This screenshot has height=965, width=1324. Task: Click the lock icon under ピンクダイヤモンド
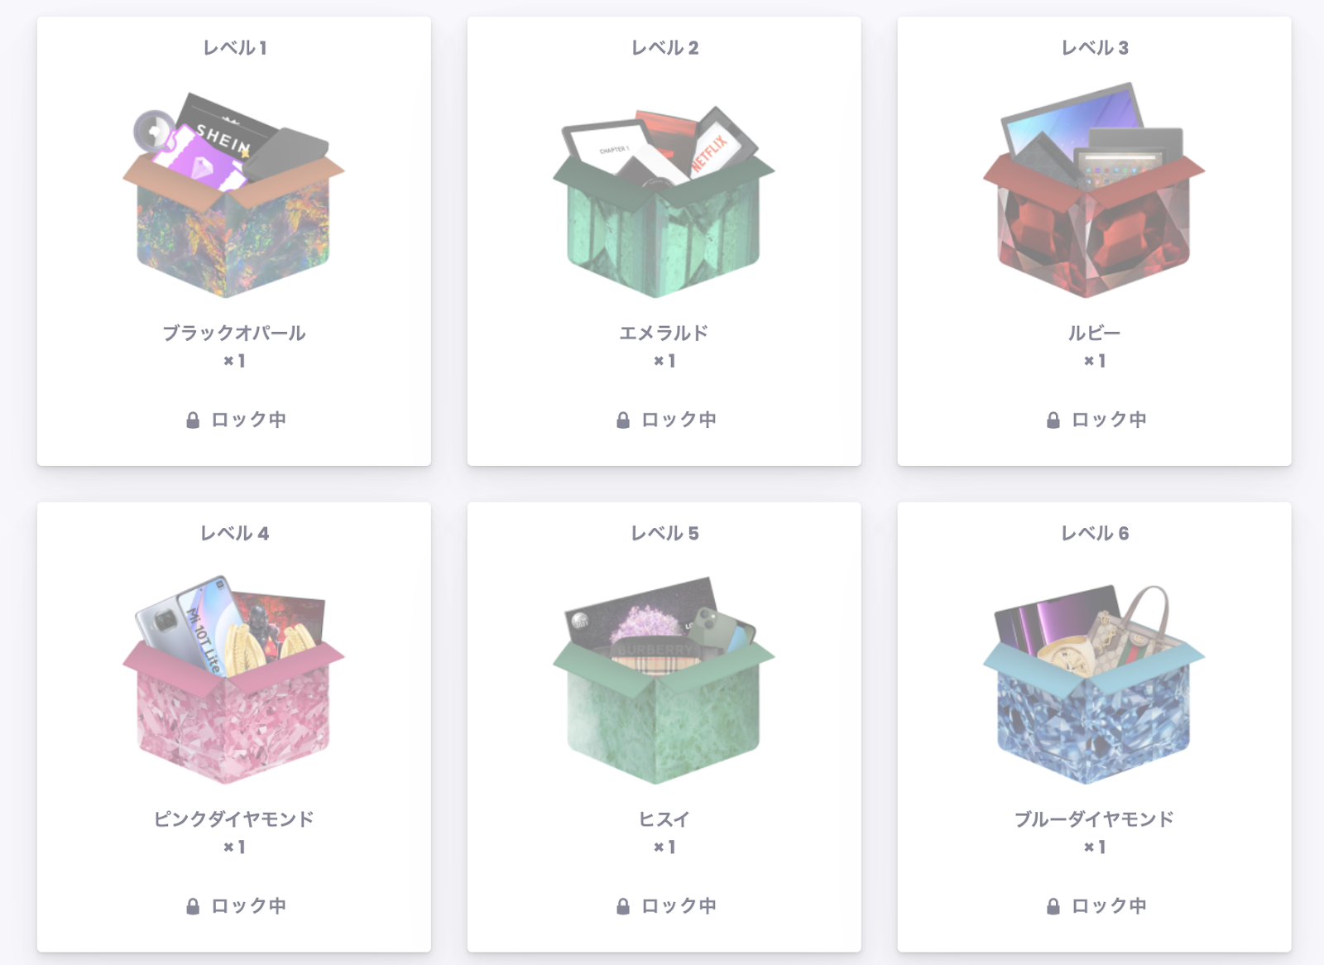coord(193,906)
